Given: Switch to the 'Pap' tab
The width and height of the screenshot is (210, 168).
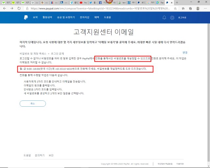Looking at the screenshot, I should coord(160,3).
